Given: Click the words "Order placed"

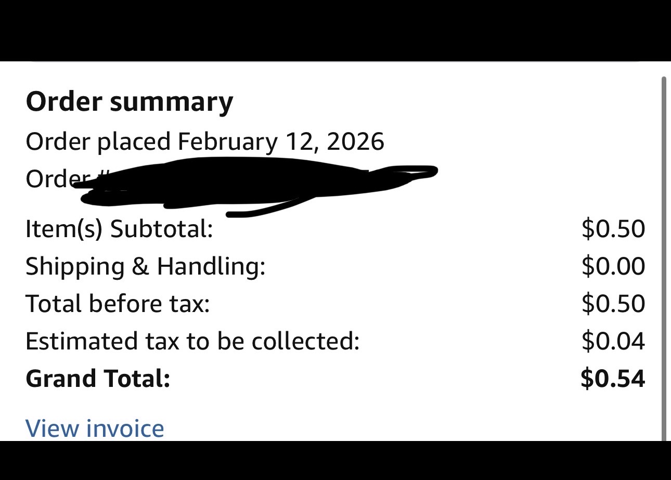Looking at the screenshot, I should tap(98, 141).
